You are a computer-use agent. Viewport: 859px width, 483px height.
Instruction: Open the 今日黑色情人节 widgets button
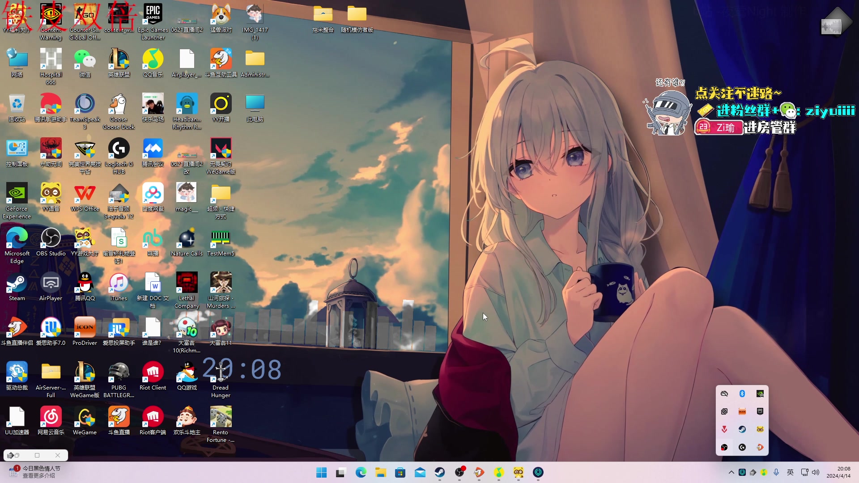pyautogui.click(x=35, y=472)
